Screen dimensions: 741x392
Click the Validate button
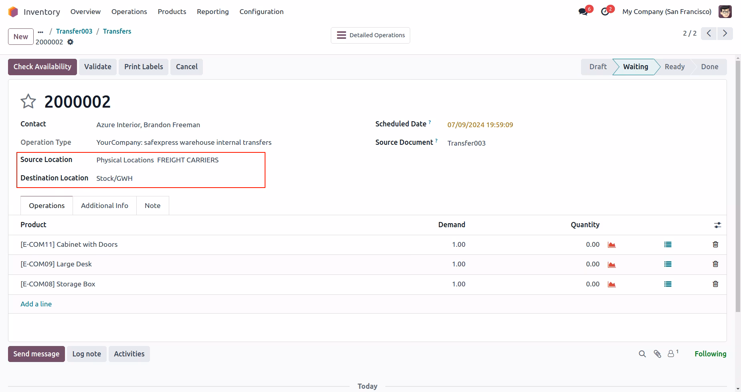tap(98, 67)
